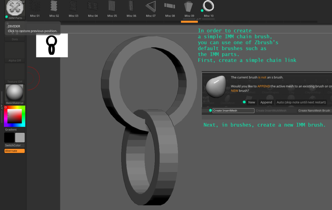This screenshot has height=210, width=332.
Task: Select the Misc 05 mesh part
Action: [112, 6]
